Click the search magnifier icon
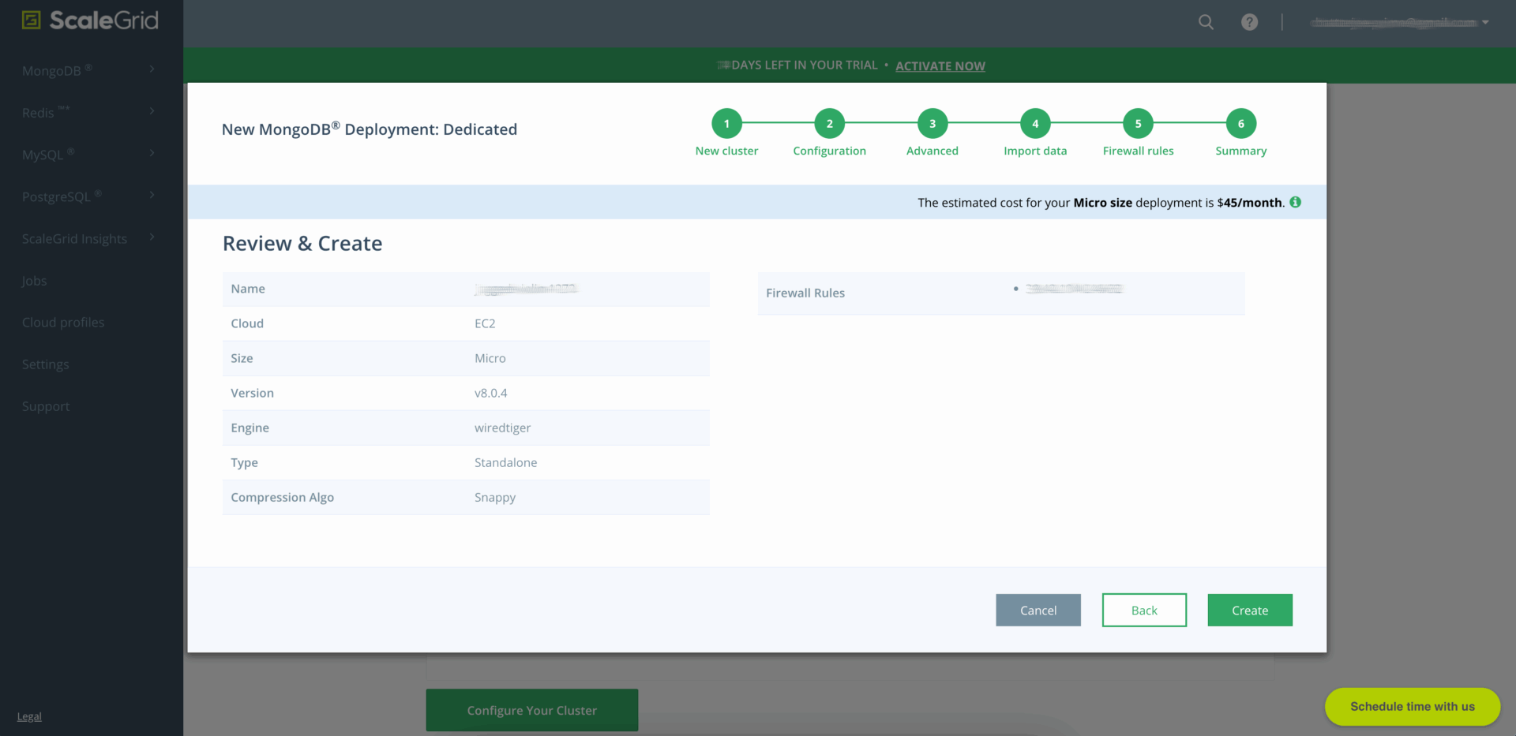Viewport: 1516px width, 736px height. coord(1206,22)
